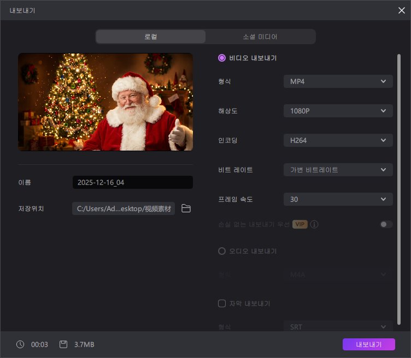411x358 pixels.
Task: Expand the 해상도 1080P dropdown
Action: tap(338, 111)
